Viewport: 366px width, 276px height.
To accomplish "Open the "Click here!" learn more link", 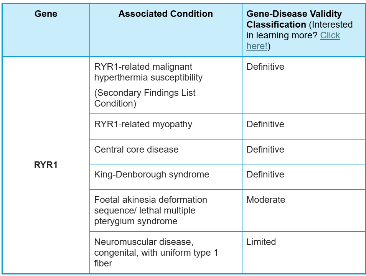I will [330, 36].
